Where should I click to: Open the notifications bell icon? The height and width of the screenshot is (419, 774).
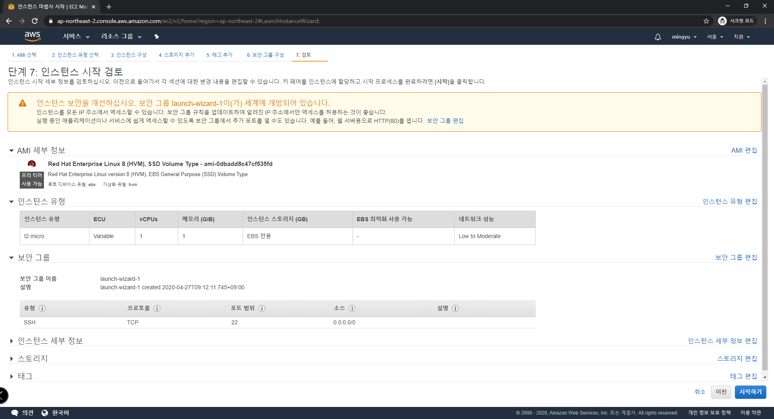(x=657, y=37)
